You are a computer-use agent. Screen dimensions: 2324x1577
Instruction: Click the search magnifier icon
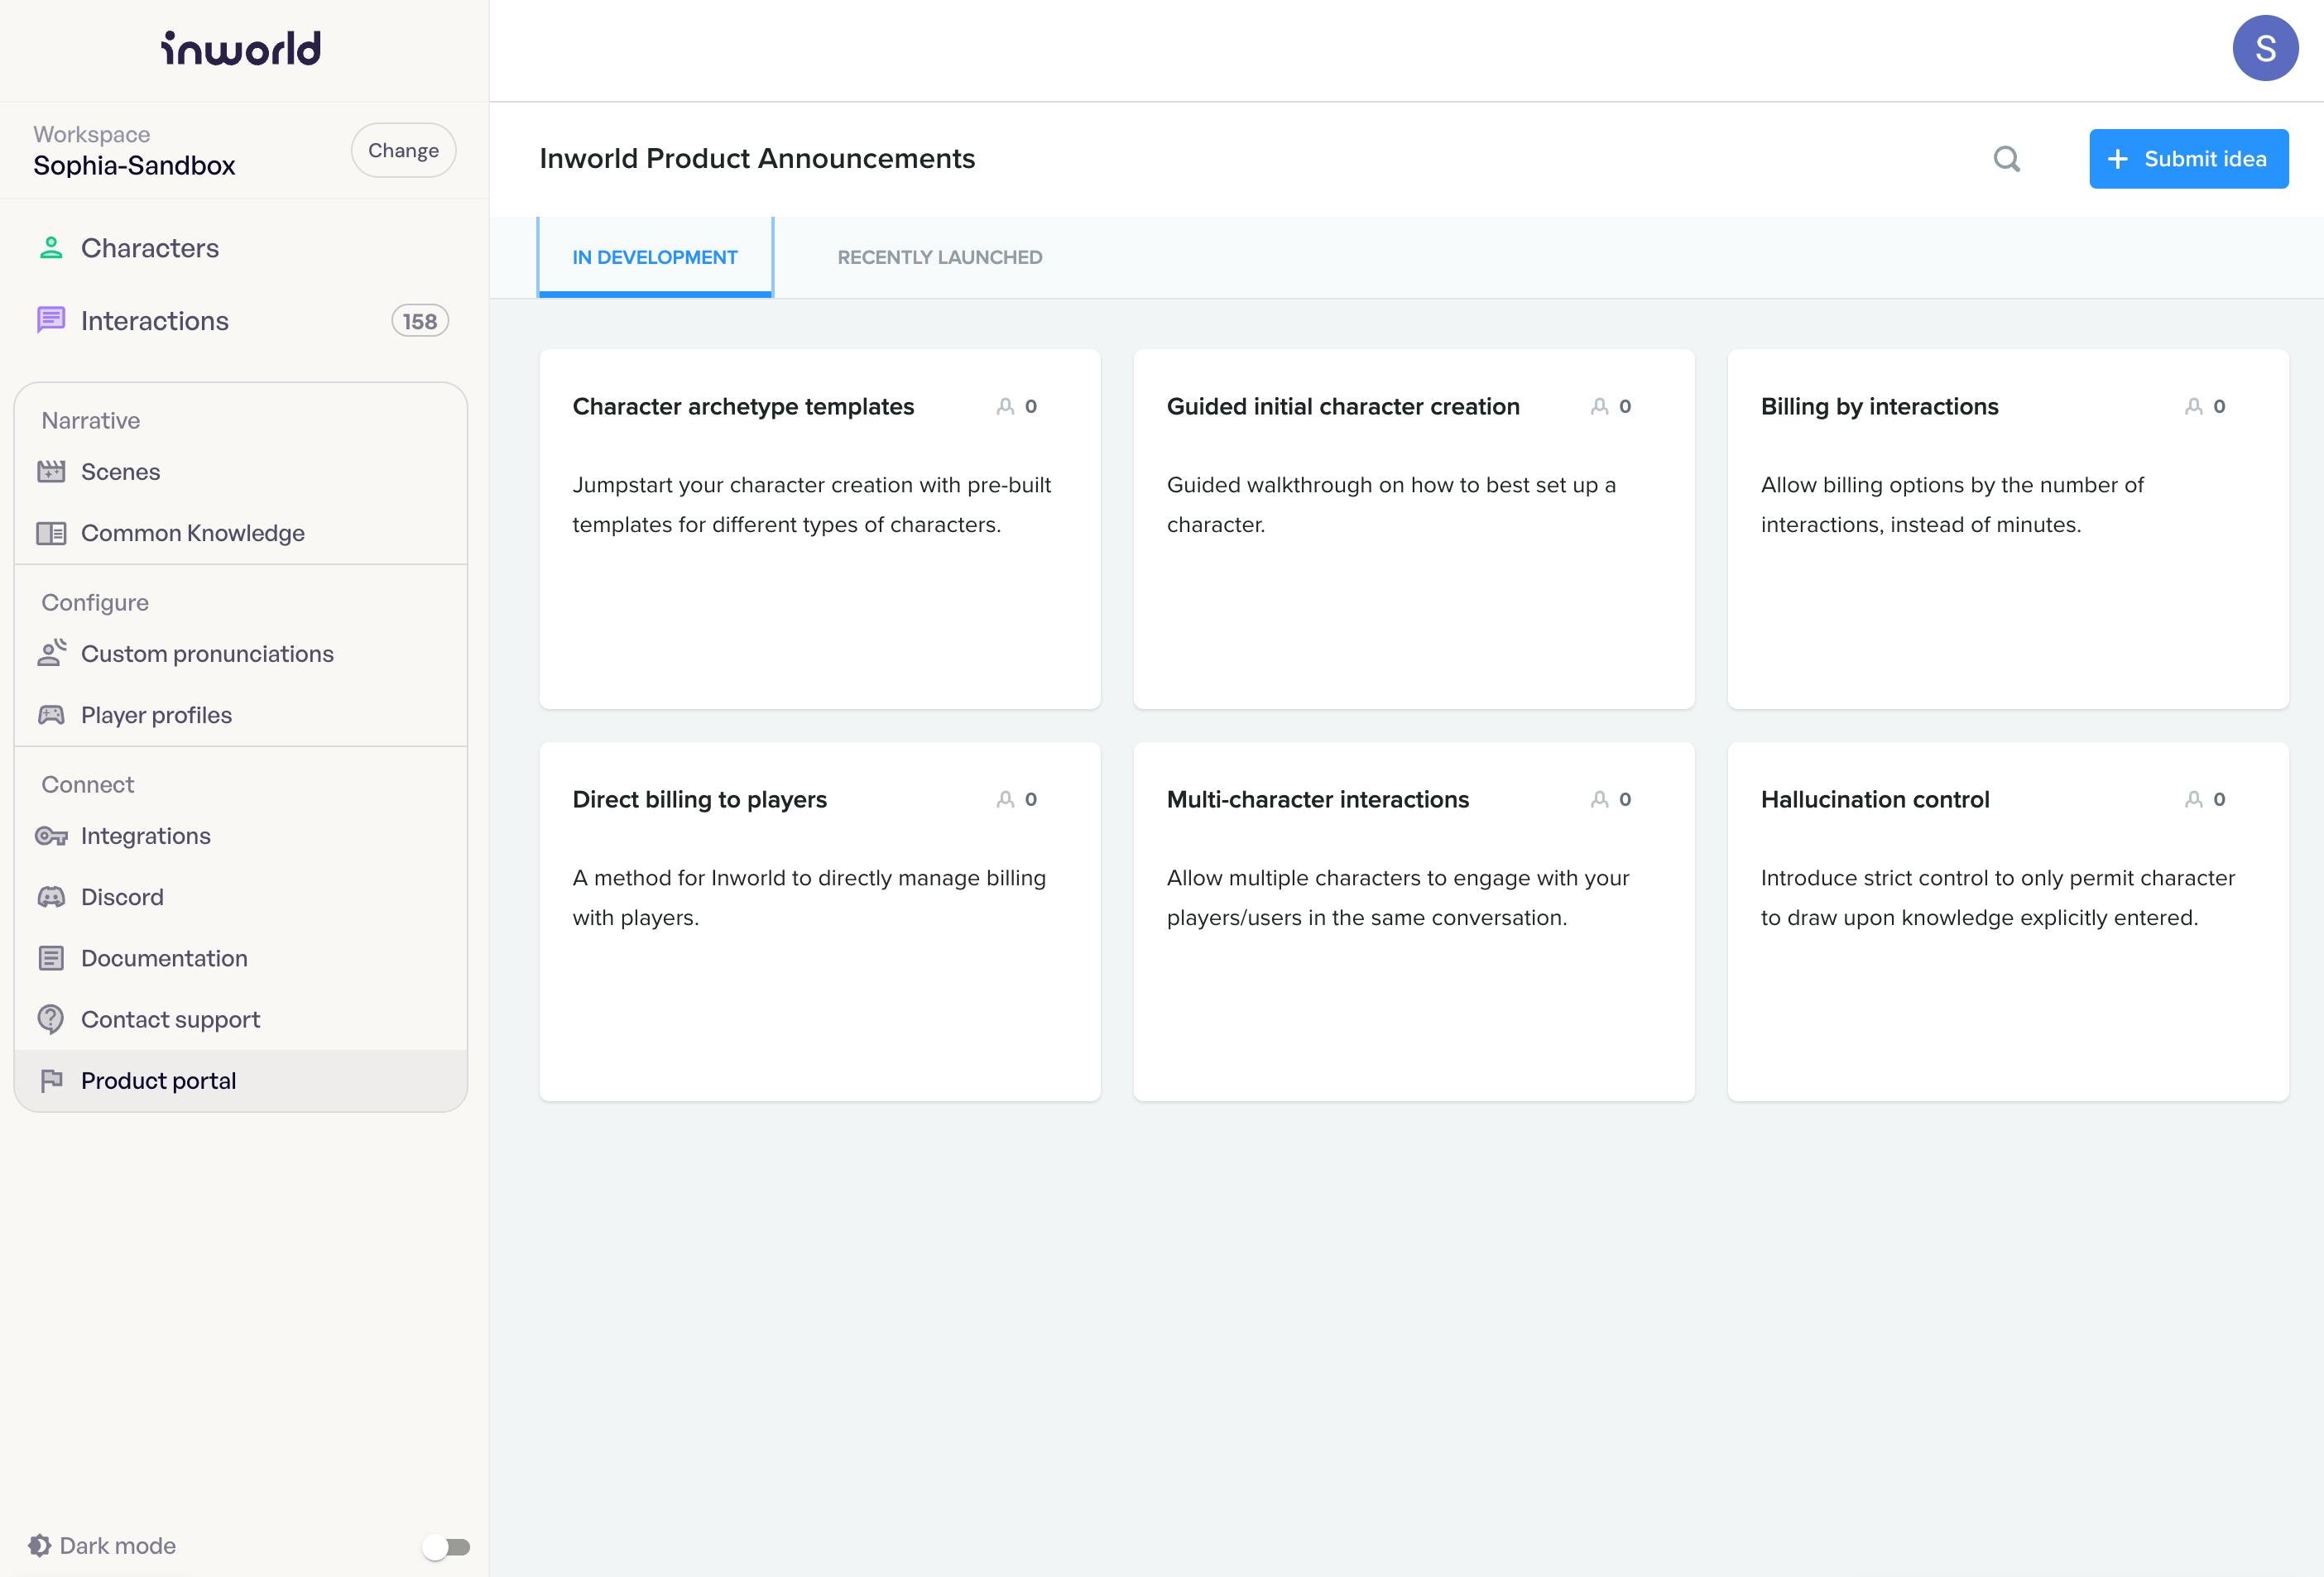[x=2006, y=159]
